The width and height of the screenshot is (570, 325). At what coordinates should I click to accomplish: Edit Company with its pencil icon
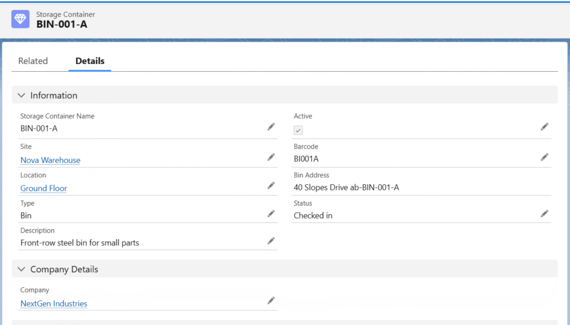[271, 301]
